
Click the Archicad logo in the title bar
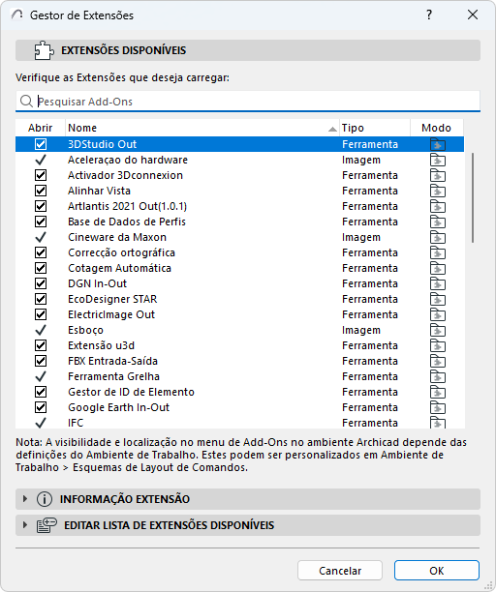pos(17,15)
